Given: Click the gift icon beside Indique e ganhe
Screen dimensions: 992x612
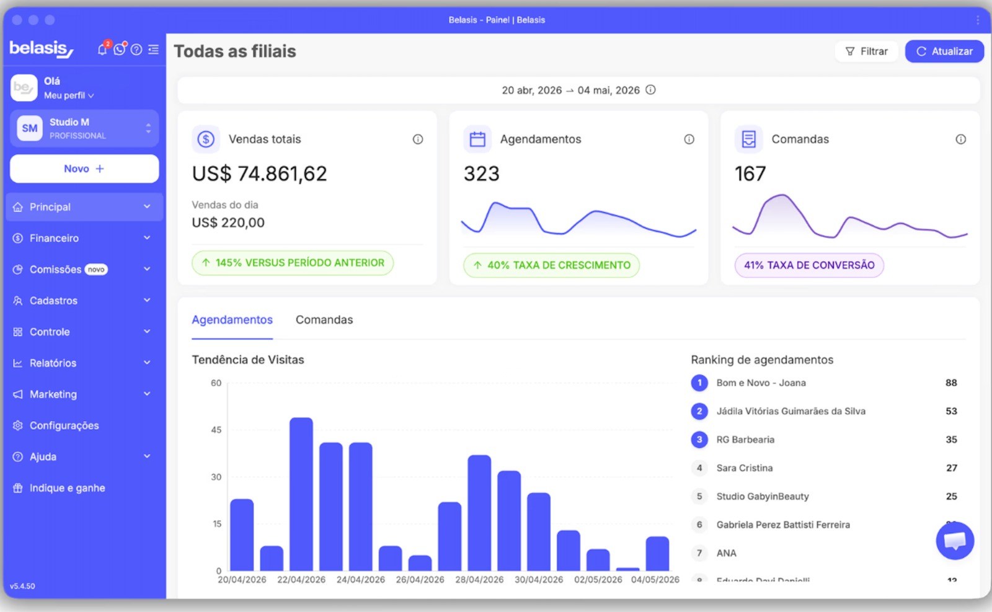Looking at the screenshot, I should [18, 488].
